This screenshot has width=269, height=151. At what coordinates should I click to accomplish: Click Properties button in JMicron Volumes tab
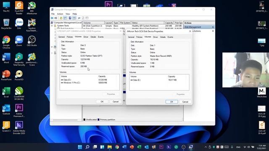(x=180, y=94)
